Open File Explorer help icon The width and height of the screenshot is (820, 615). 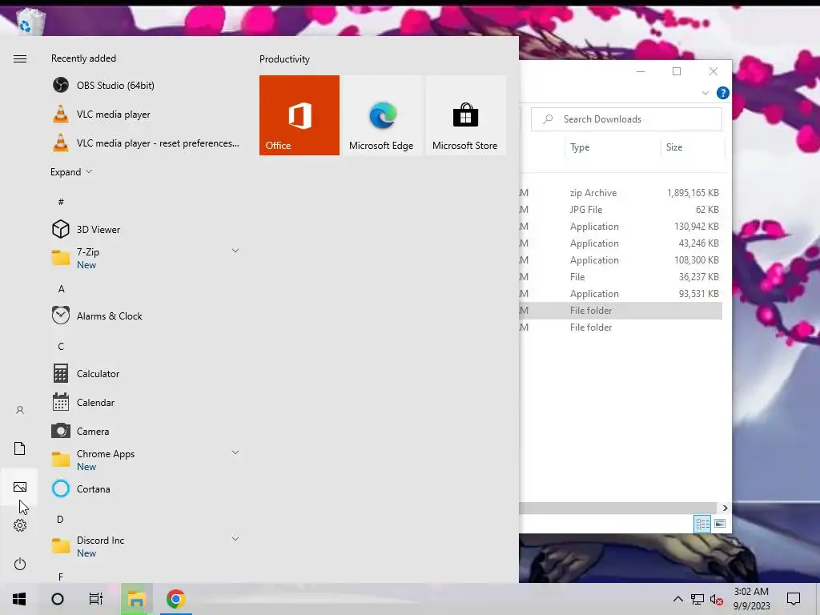point(723,93)
